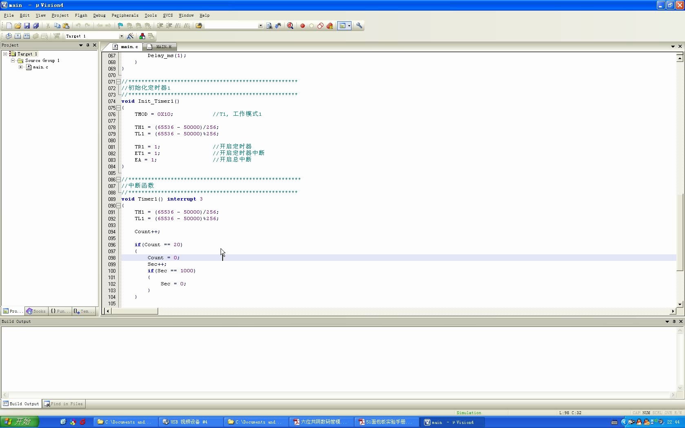The image size is (685, 428).
Task: Show hidden tray icons with the arrow
Action: (624, 422)
